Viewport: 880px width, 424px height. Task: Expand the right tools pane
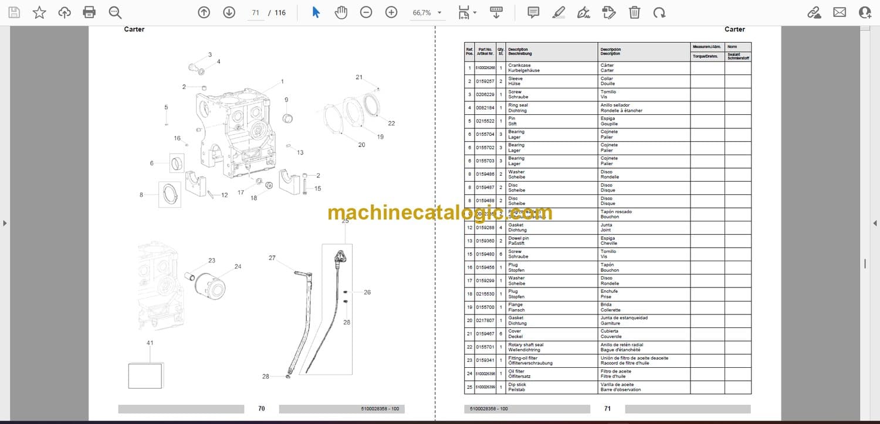click(875, 223)
